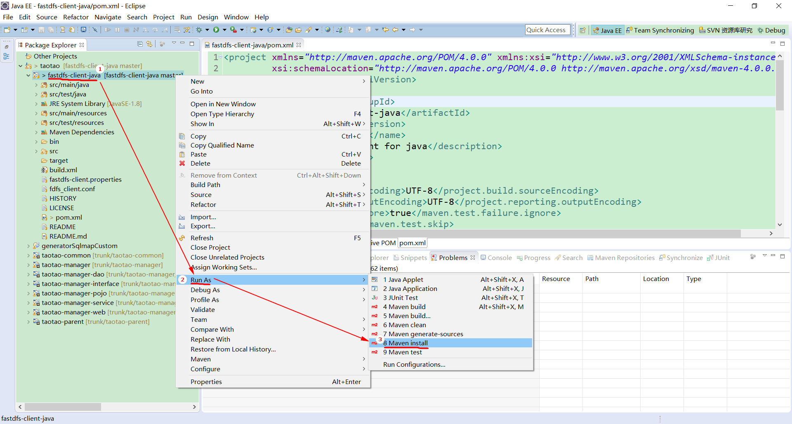Click the Copy icon in context menu

pos(182,136)
